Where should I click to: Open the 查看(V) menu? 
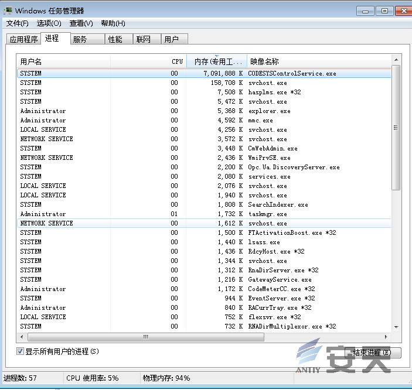pos(81,23)
